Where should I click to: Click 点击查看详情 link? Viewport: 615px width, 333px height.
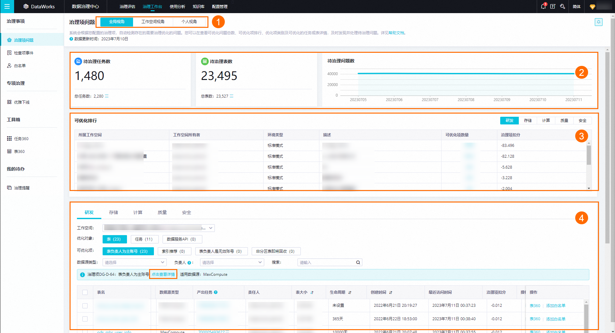163,274
